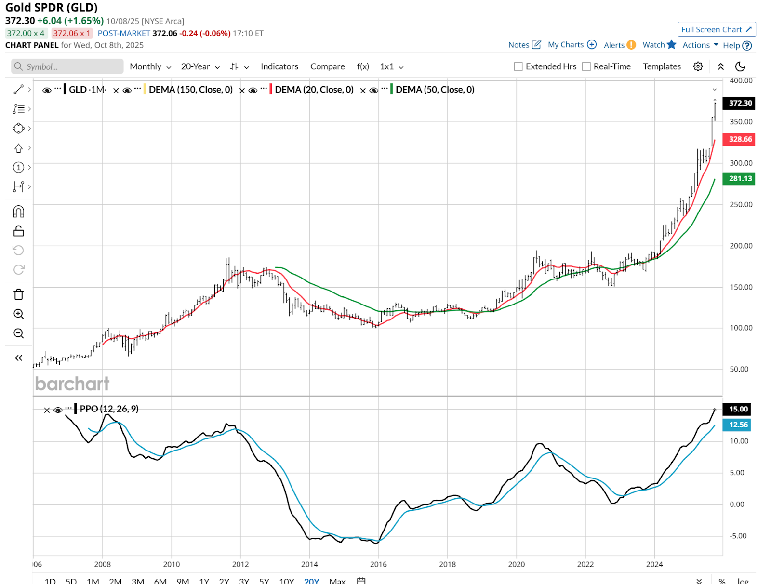The image size is (771, 584).
Task: Collapse the chart header with double chevron
Action: click(x=720, y=66)
